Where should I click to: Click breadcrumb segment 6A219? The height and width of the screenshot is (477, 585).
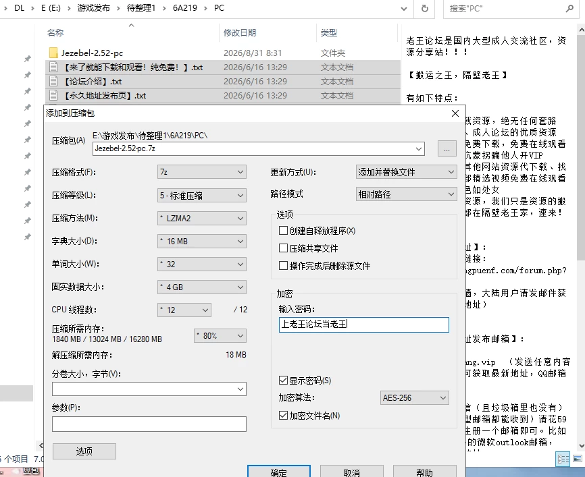[184, 8]
